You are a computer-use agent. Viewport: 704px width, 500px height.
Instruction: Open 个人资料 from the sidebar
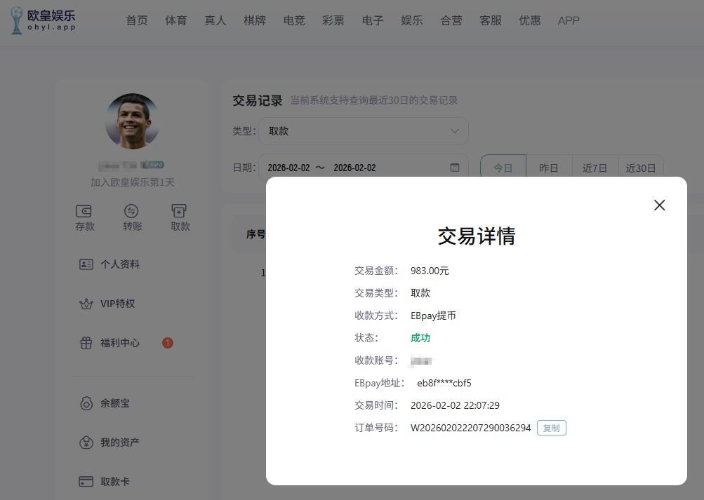pos(119,264)
